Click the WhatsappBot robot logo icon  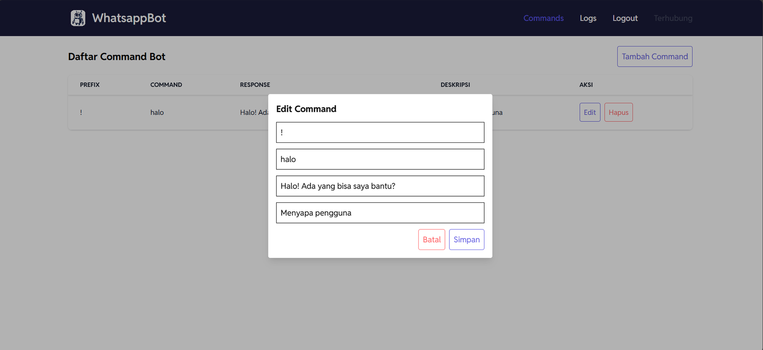(x=78, y=18)
